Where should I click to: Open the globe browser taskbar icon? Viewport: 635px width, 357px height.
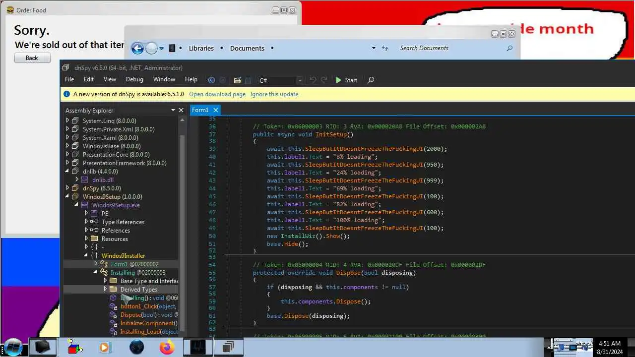pyautogui.click(x=136, y=347)
